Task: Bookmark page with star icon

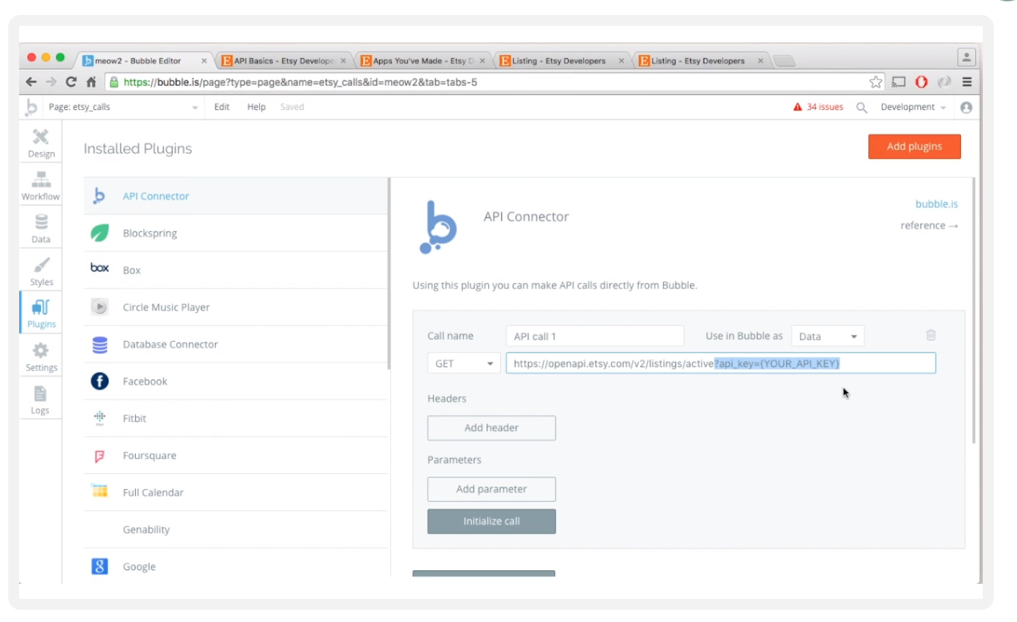Action: (876, 82)
